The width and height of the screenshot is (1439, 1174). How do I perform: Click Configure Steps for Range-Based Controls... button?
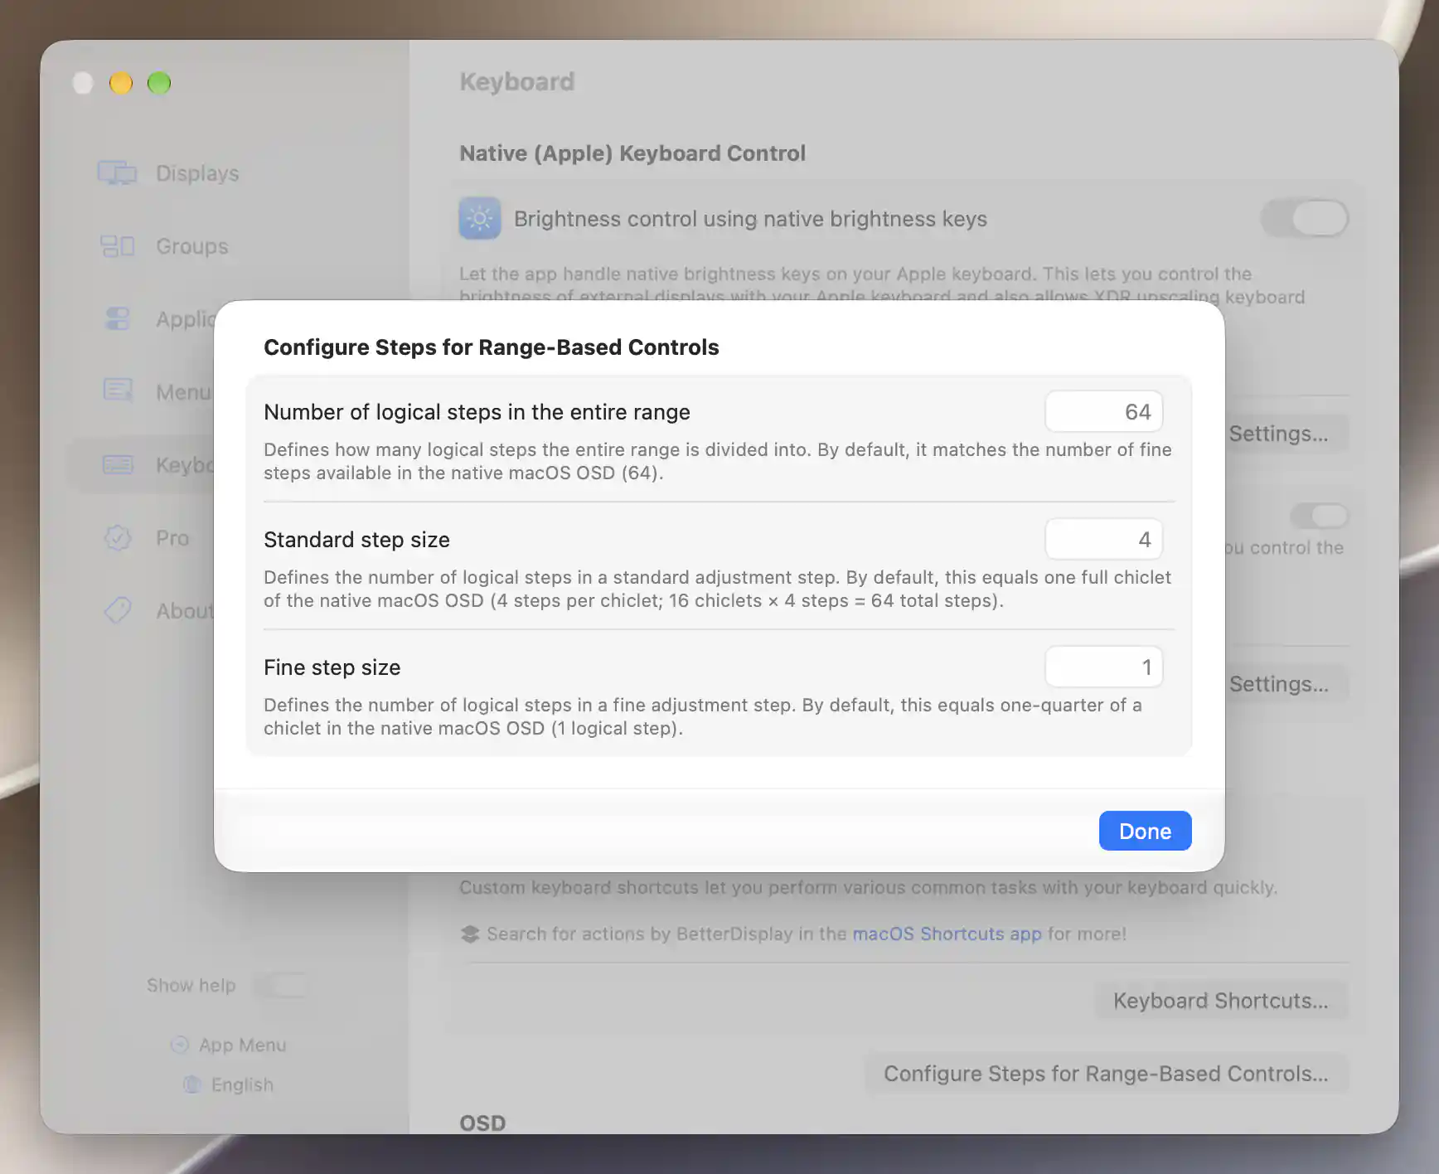1106,1074
